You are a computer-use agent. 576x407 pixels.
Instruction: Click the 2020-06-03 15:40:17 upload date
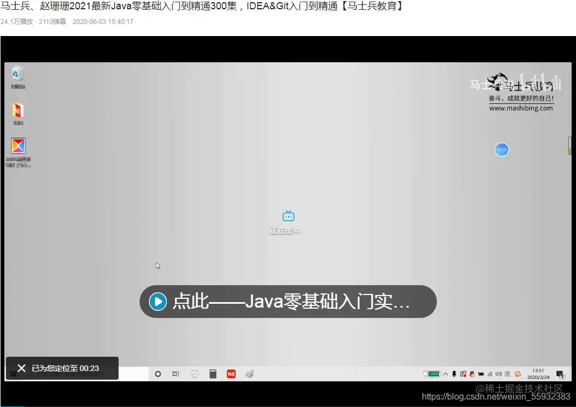coord(103,22)
